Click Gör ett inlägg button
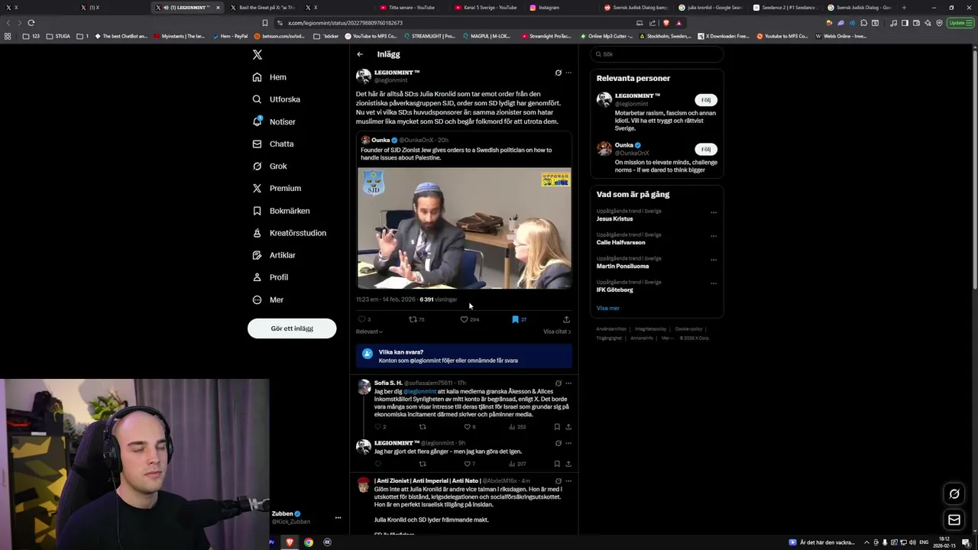 click(x=292, y=328)
